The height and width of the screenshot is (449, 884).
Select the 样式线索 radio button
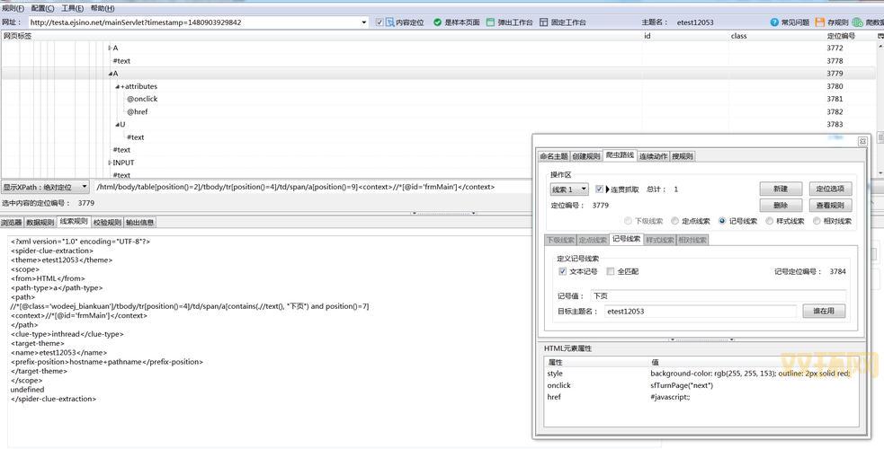769,221
